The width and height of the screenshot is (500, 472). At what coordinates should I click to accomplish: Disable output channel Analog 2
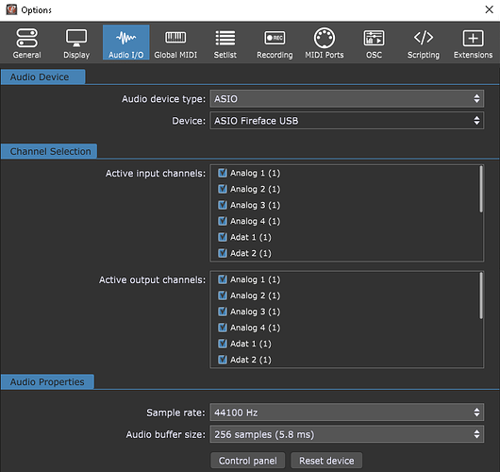point(223,295)
